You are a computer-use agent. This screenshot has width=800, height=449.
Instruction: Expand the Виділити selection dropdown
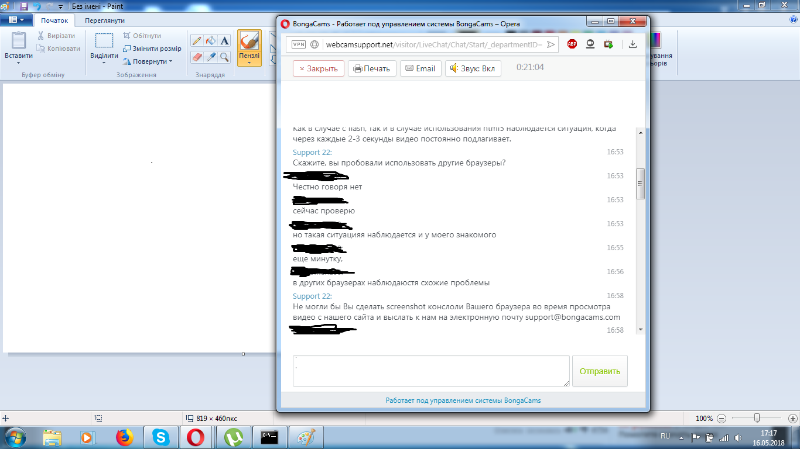coord(104,60)
